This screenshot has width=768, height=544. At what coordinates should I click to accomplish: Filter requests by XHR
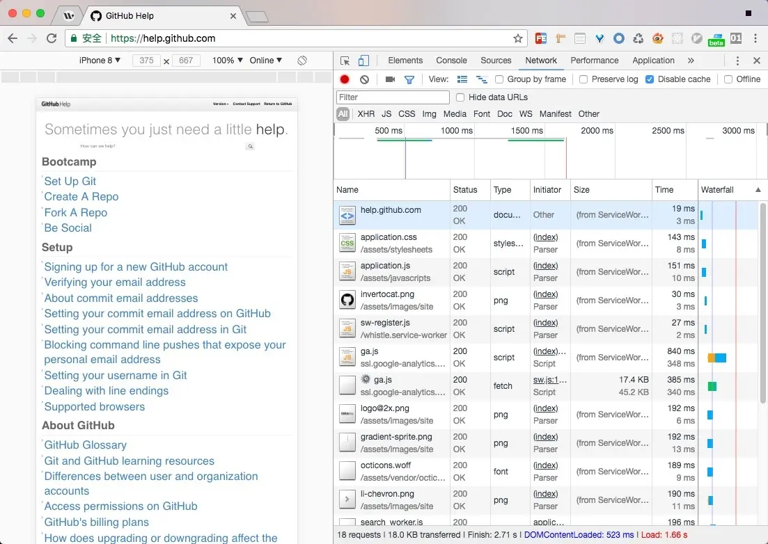[366, 114]
